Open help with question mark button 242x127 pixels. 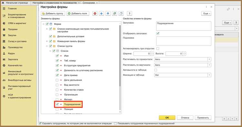(x=129, y=14)
